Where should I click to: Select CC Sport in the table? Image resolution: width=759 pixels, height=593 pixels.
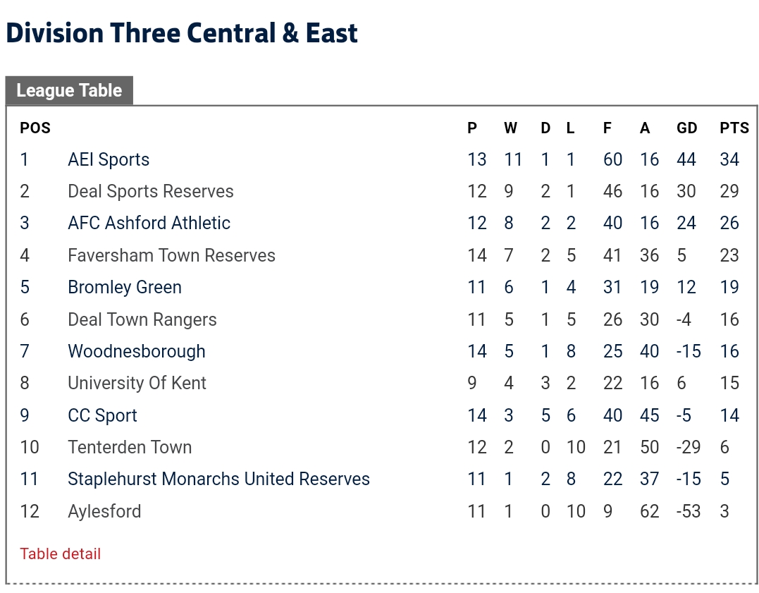102,415
